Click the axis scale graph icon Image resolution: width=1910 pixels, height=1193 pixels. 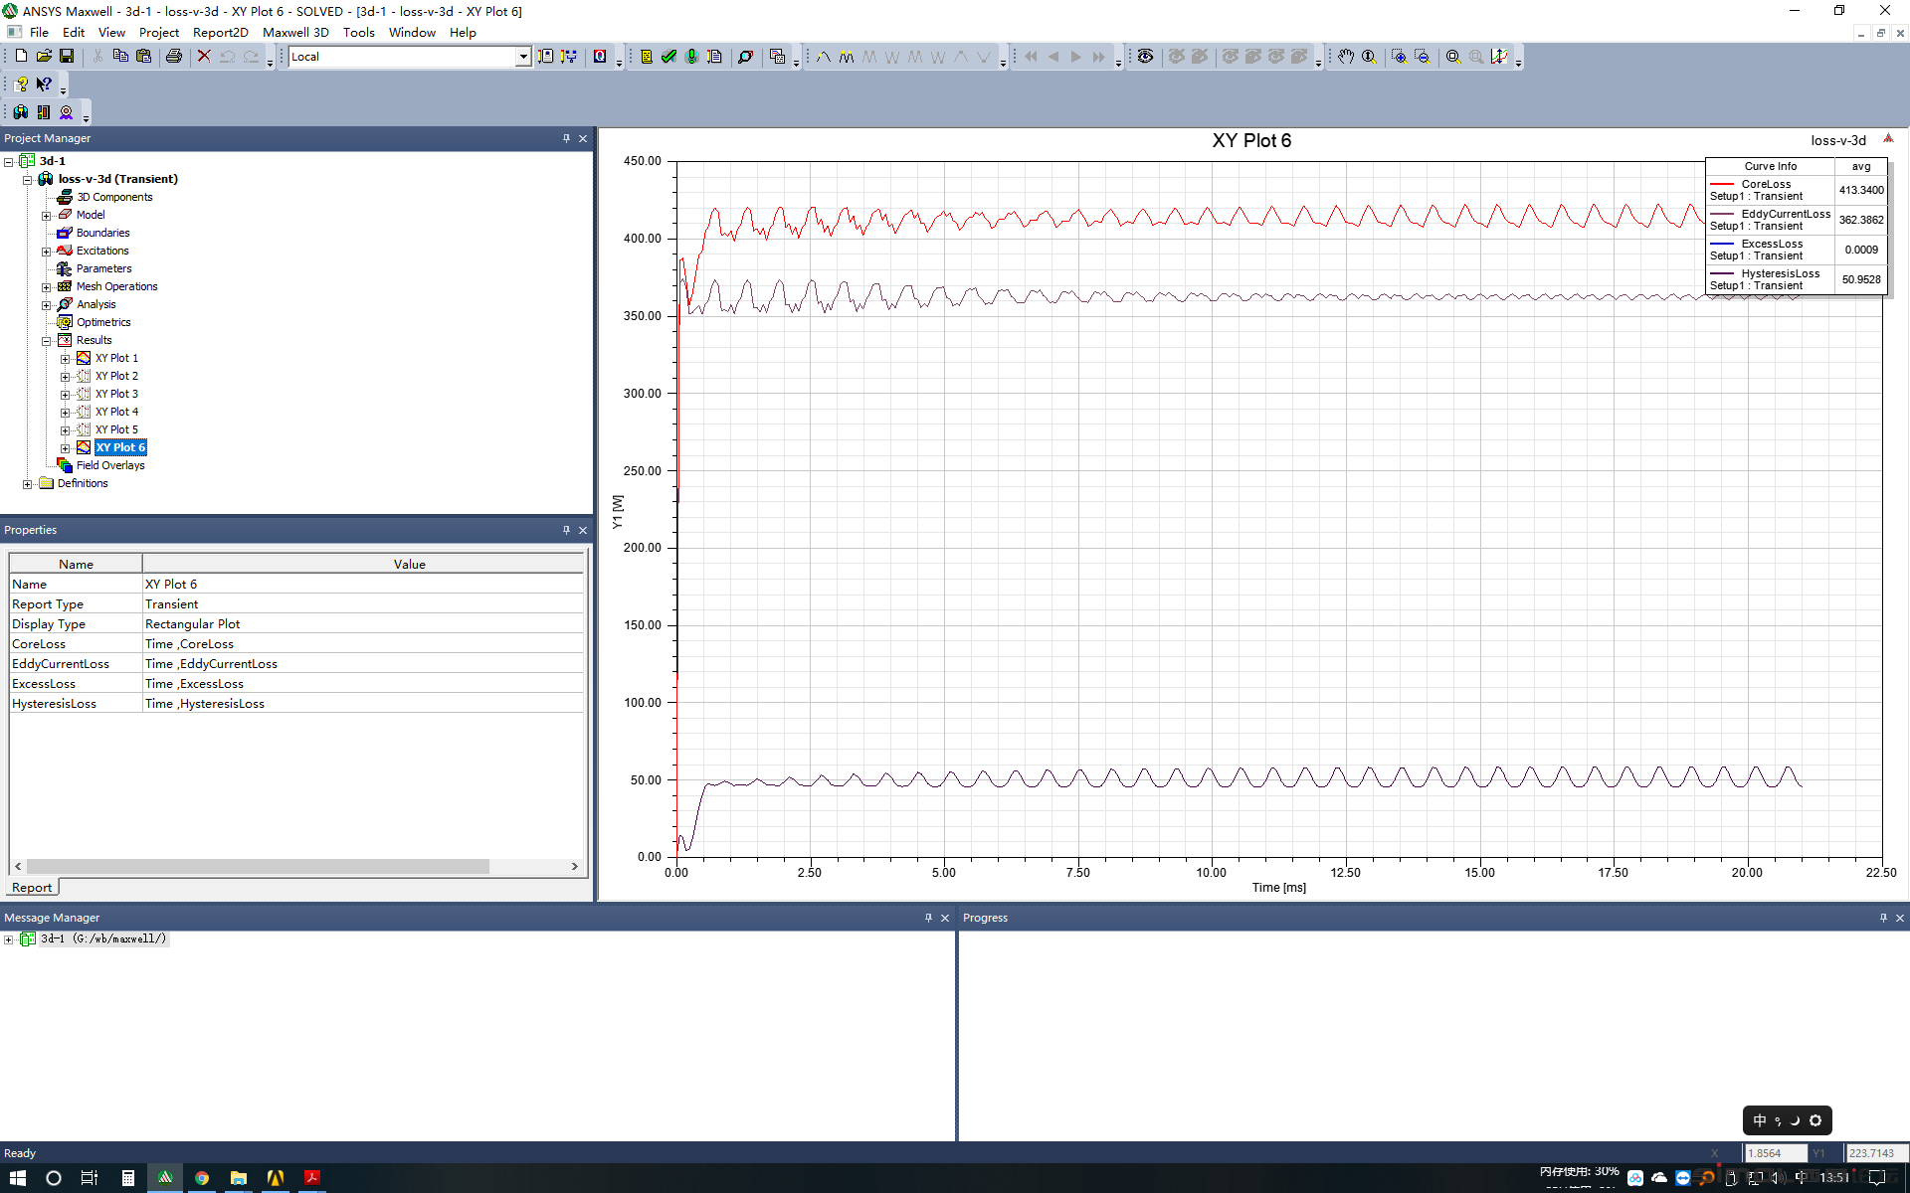pyautogui.click(x=1499, y=57)
